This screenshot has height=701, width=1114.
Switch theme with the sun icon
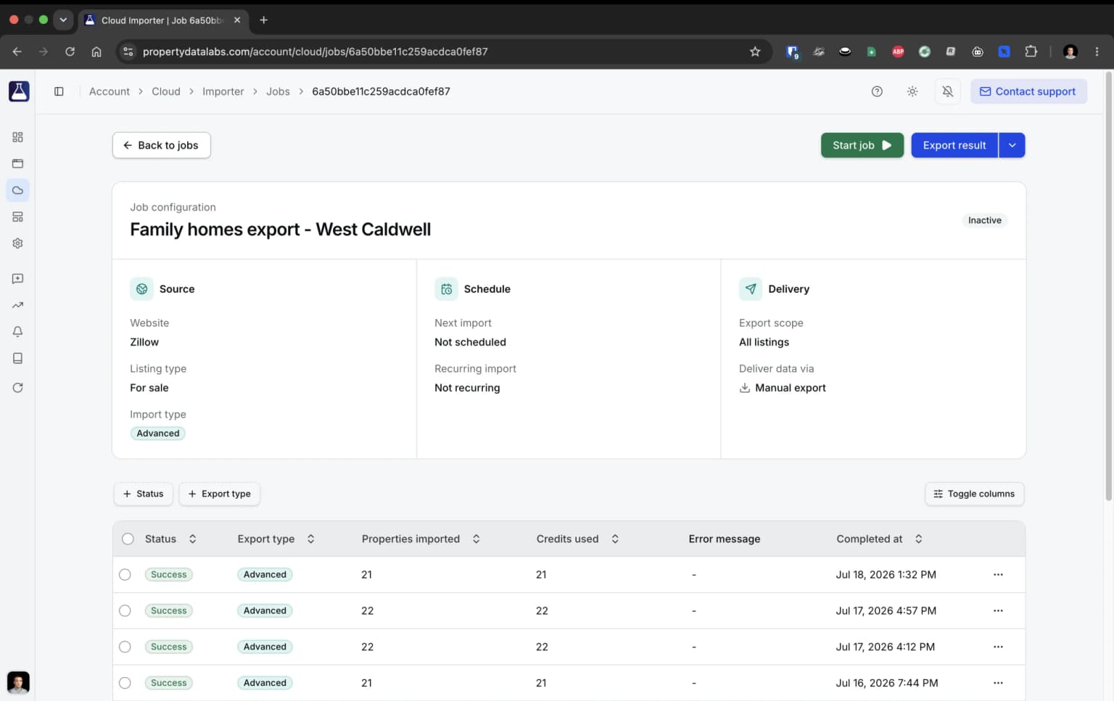[912, 91]
